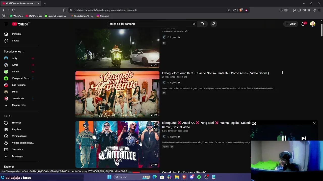Bookmark the page from the address bar
The height and width of the screenshot is (181, 323).
(x=64, y=10)
